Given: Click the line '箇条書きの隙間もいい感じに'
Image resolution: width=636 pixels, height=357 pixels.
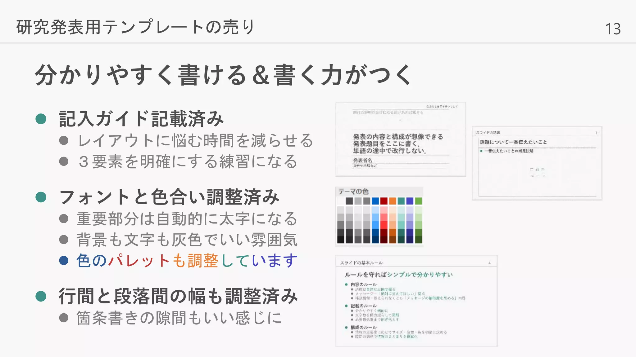Looking at the screenshot, I should [x=179, y=318].
